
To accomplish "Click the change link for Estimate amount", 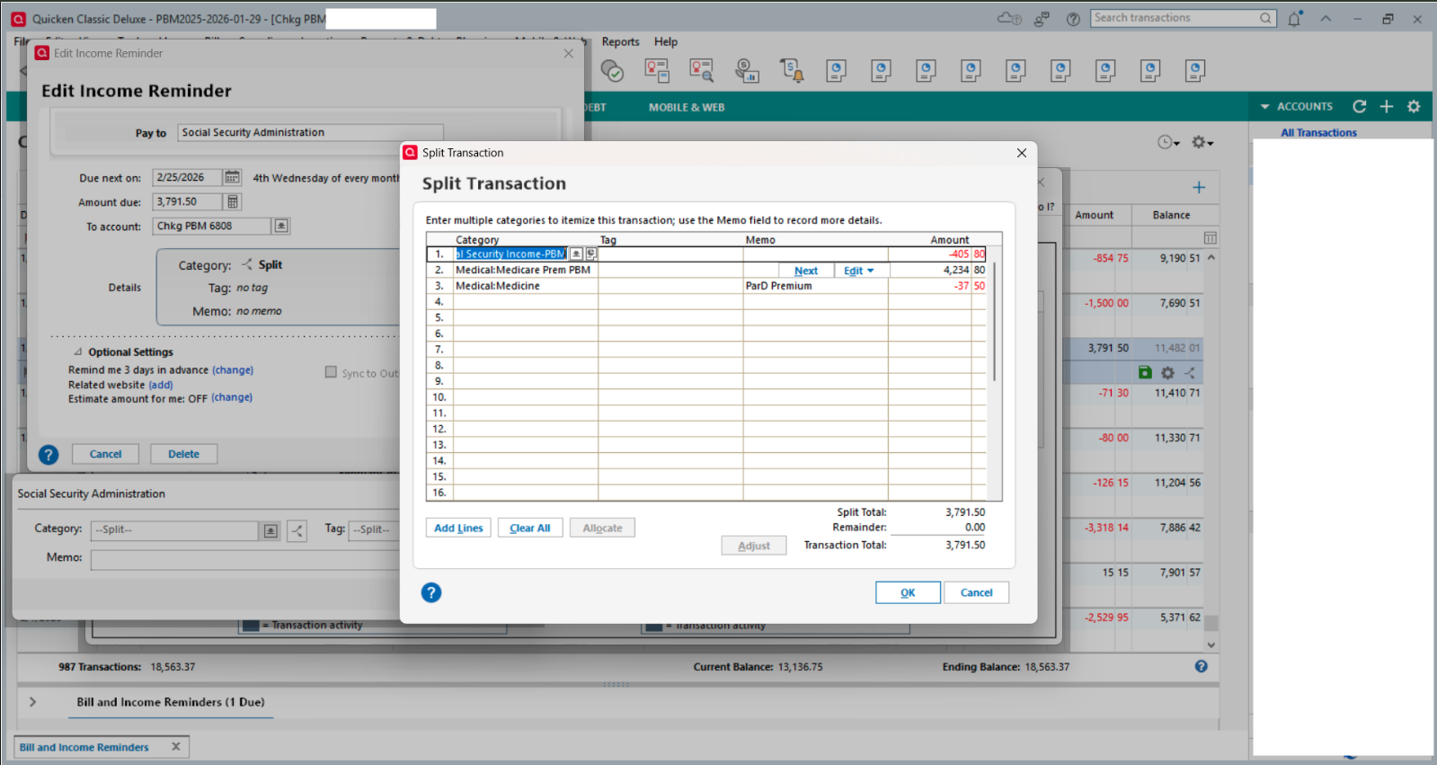I will point(232,397).
